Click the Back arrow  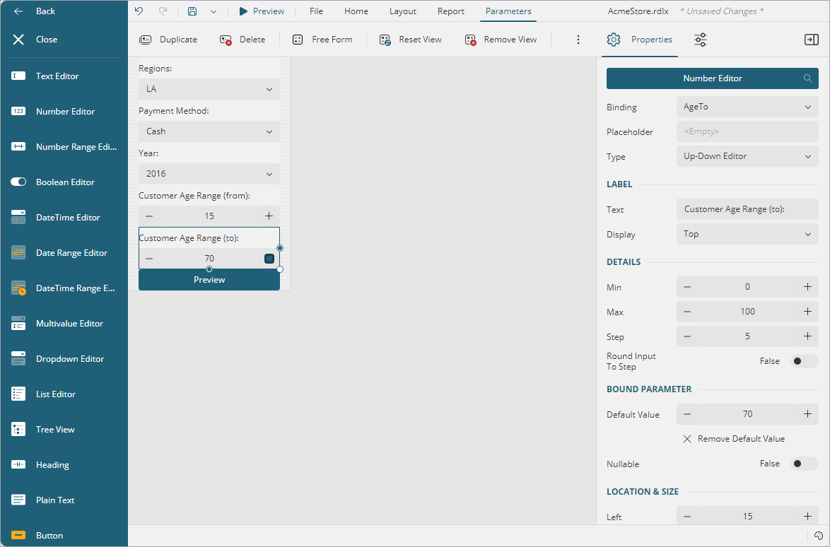[18, 11]
